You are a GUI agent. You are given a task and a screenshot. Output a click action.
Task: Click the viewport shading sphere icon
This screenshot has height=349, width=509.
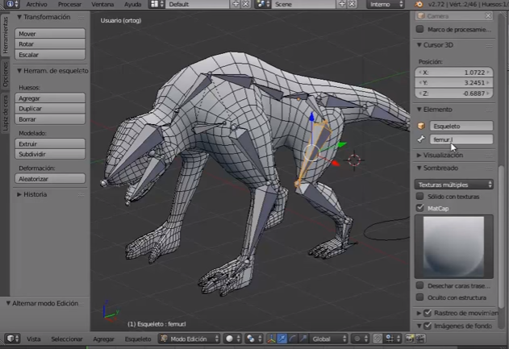[231, 339]
